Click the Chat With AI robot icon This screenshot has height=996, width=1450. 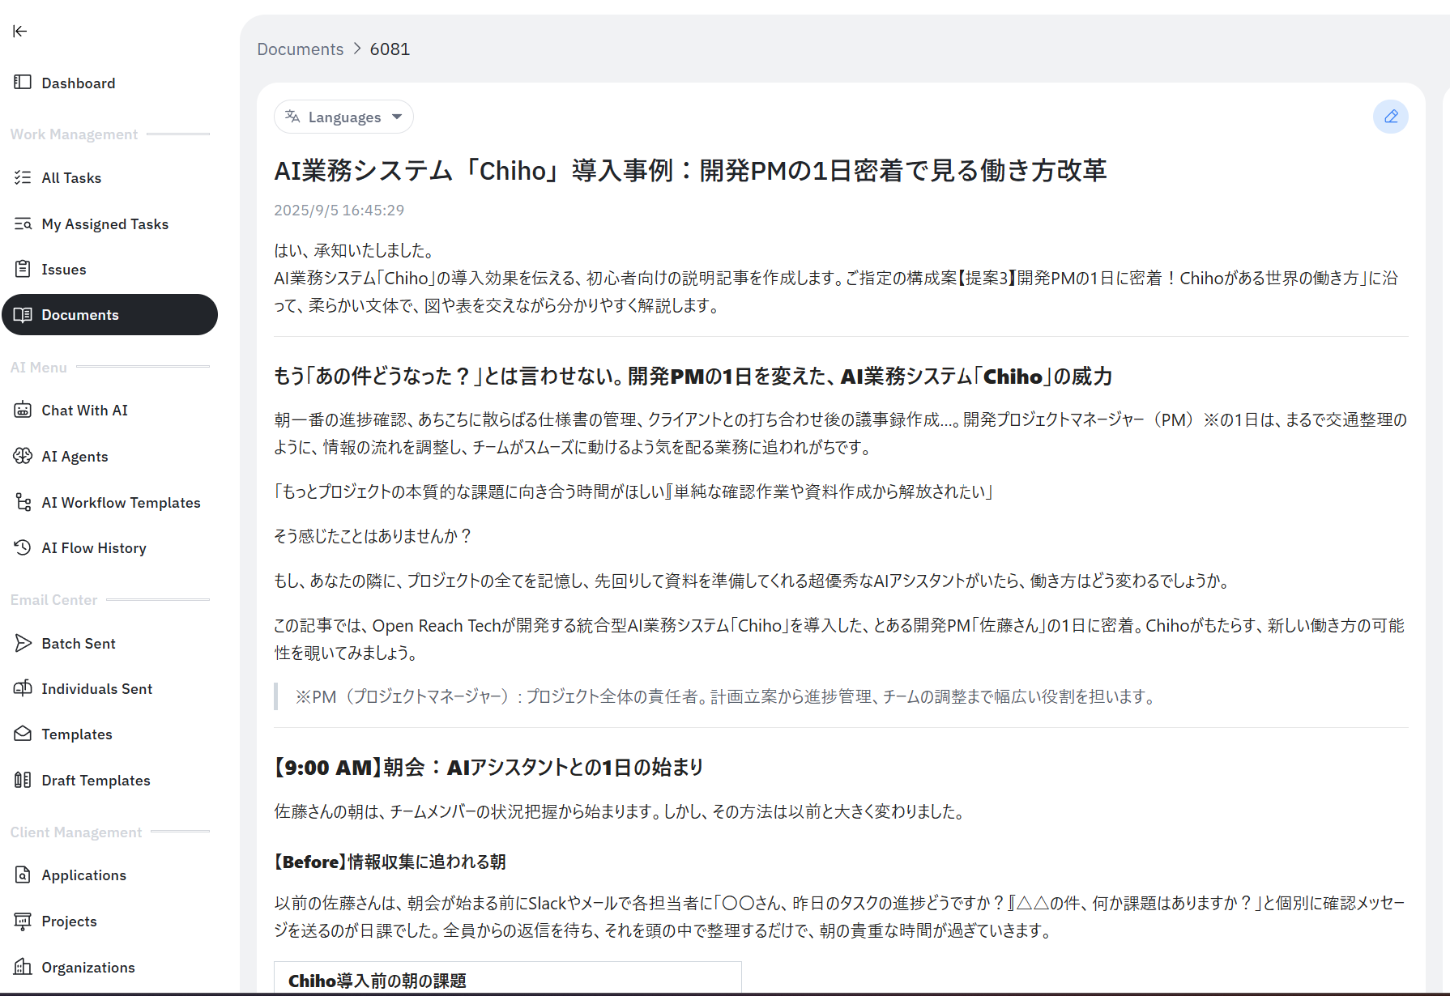(23, 410)
